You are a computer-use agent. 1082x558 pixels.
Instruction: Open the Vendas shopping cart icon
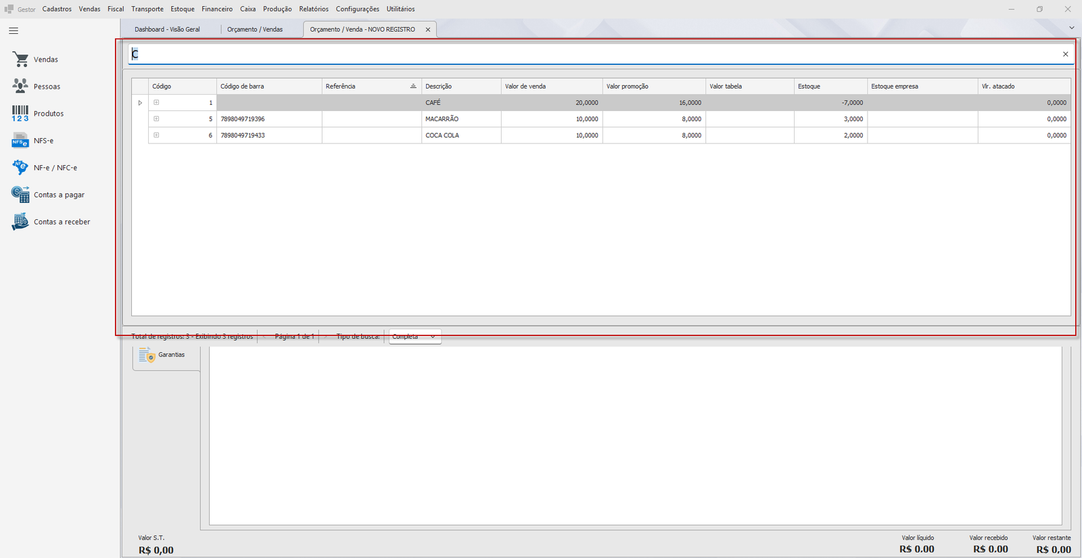pos(20,60)
